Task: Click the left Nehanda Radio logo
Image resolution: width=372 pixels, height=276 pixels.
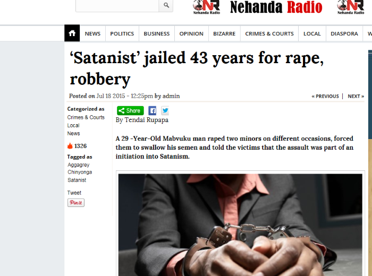Action: (206, 7)
